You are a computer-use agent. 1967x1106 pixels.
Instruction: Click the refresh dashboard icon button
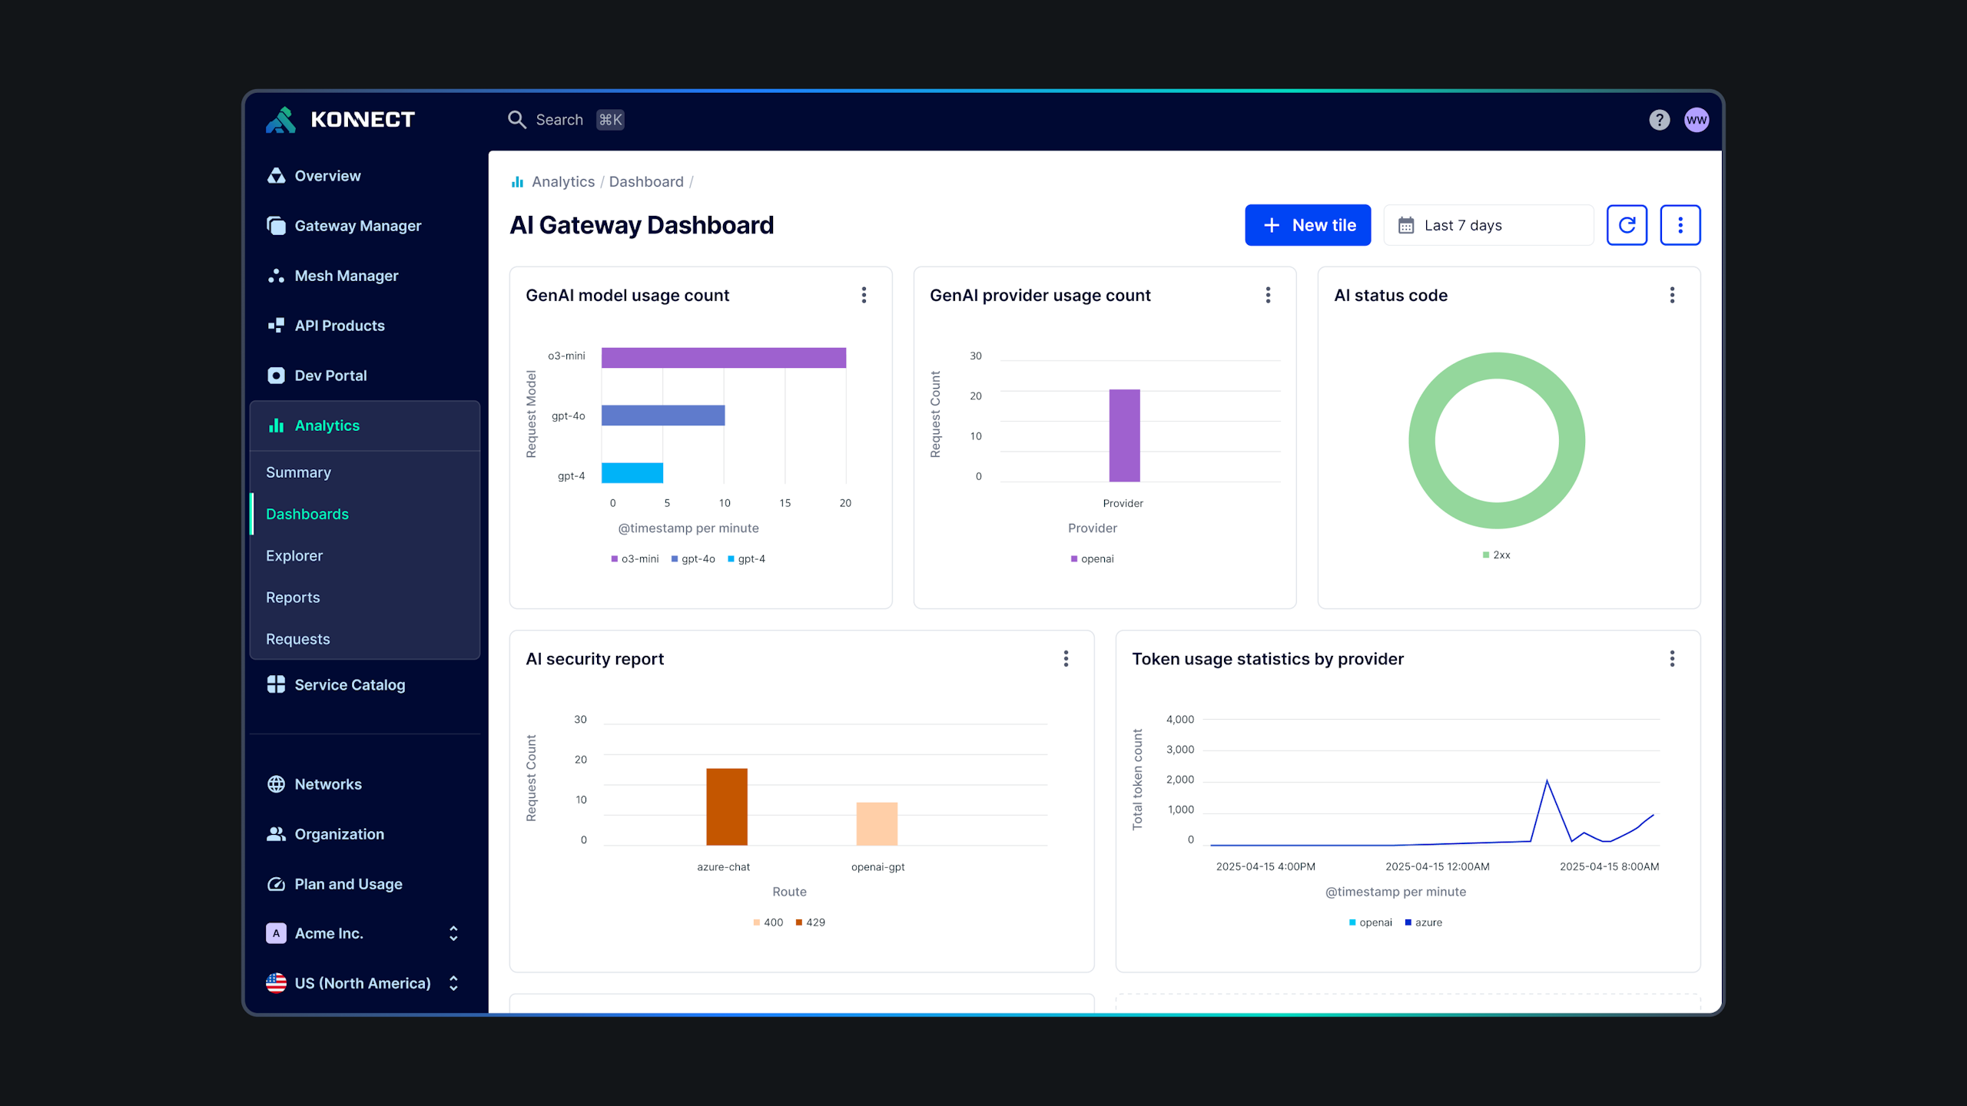pos(1627,225)
